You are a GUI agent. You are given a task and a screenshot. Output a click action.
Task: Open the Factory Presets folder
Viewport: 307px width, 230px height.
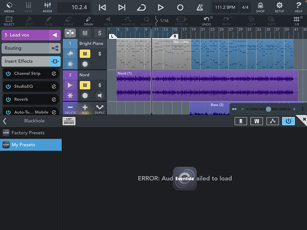coord(31,133)
